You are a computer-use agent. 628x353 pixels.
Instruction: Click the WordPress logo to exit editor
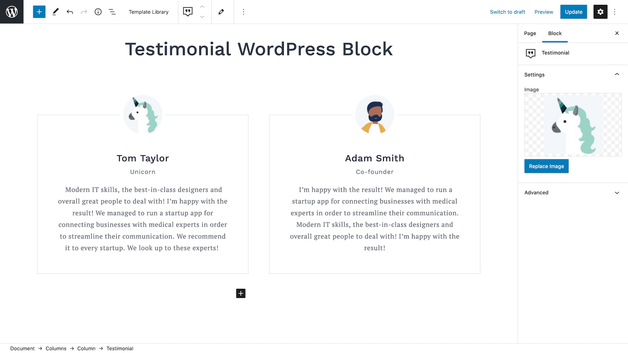coord(12,12)
